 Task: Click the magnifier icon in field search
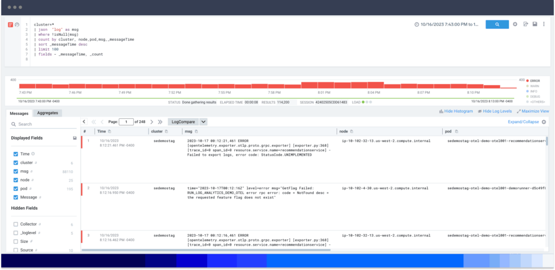coord(14,124)
